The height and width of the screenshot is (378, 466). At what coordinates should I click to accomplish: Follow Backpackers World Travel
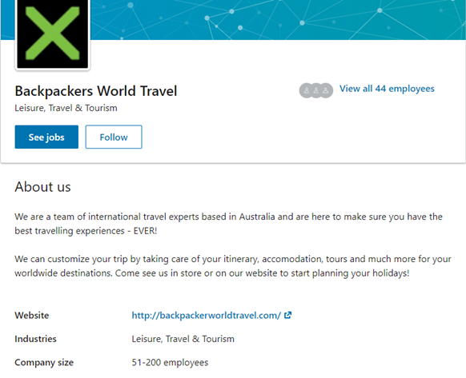coord(114,137)
